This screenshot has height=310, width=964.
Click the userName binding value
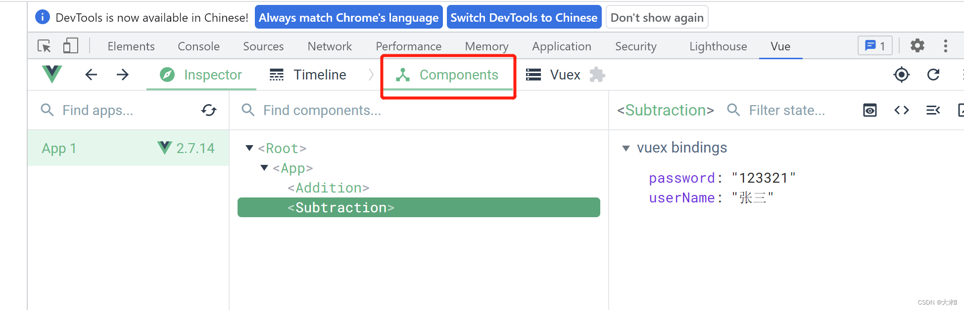(752, 197)
